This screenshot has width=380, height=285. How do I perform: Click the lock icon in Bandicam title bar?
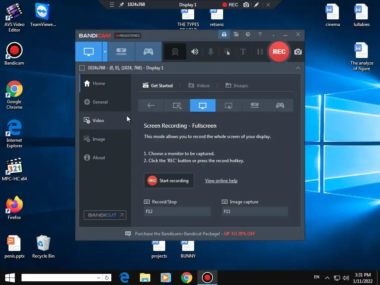[224, 35]
